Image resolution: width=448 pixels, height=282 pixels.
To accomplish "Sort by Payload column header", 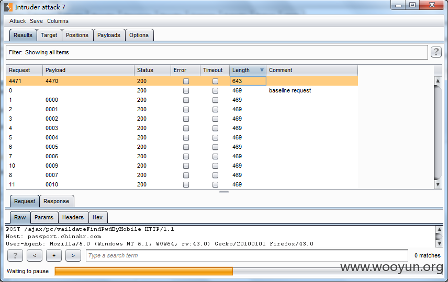I will [x=88, y=70].
